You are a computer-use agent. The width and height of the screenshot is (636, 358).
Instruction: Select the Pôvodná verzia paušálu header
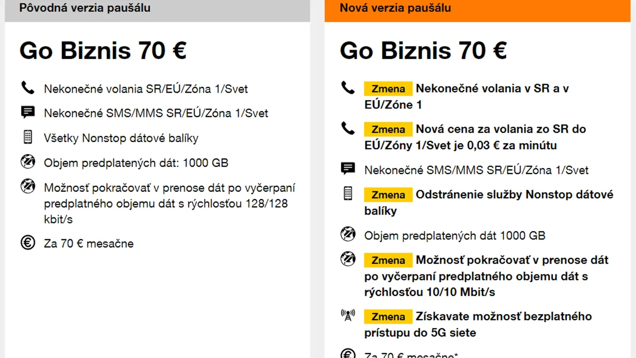(157, 9)
